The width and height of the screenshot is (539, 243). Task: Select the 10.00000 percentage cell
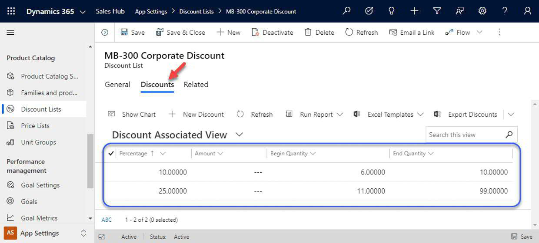point(173,172)
